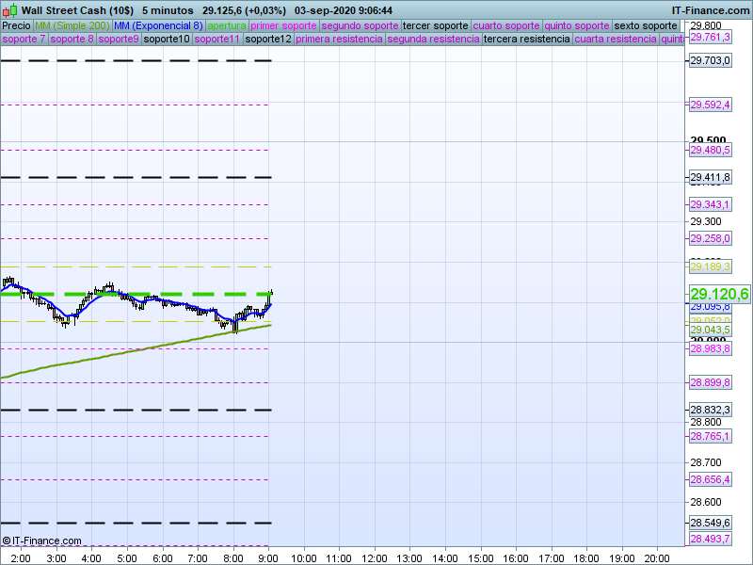Select the sexto soporte label
This screenshot has height=565, width=753.
pyautogui.click(x=651, y=25)
